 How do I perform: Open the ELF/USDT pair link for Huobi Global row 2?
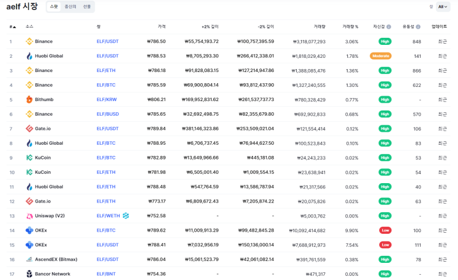(x=107, y=56)
